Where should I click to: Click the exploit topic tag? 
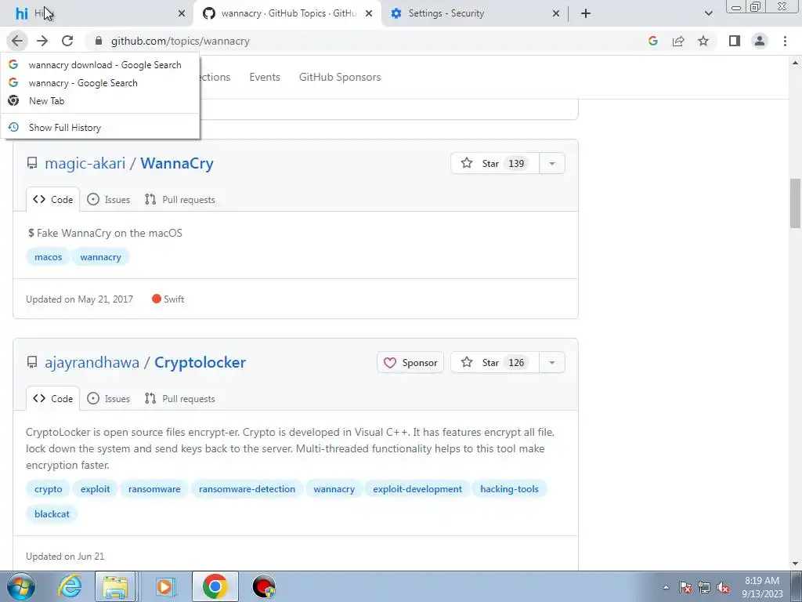coord(95,489)
